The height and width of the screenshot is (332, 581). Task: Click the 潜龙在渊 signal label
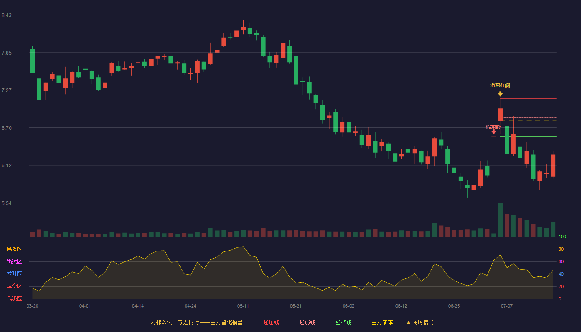pyautogui.click(x=500, y=85)
